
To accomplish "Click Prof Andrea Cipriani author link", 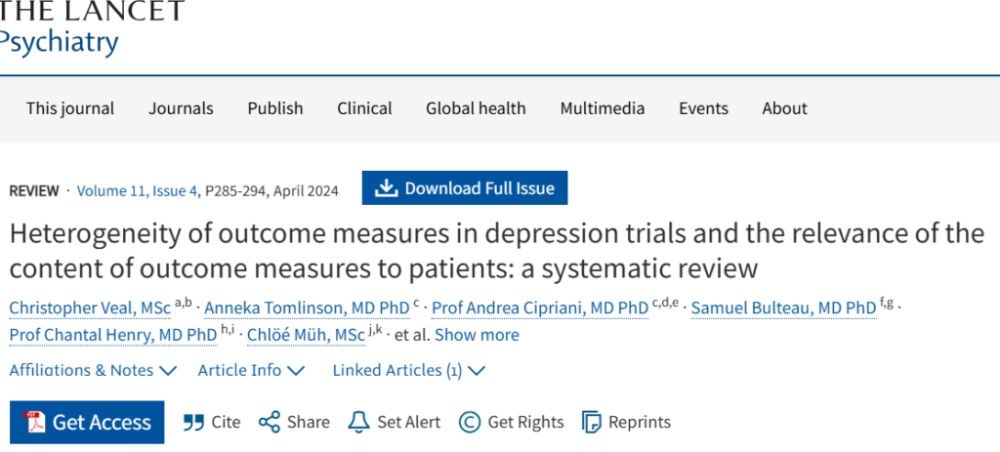I will coord(541,308).
